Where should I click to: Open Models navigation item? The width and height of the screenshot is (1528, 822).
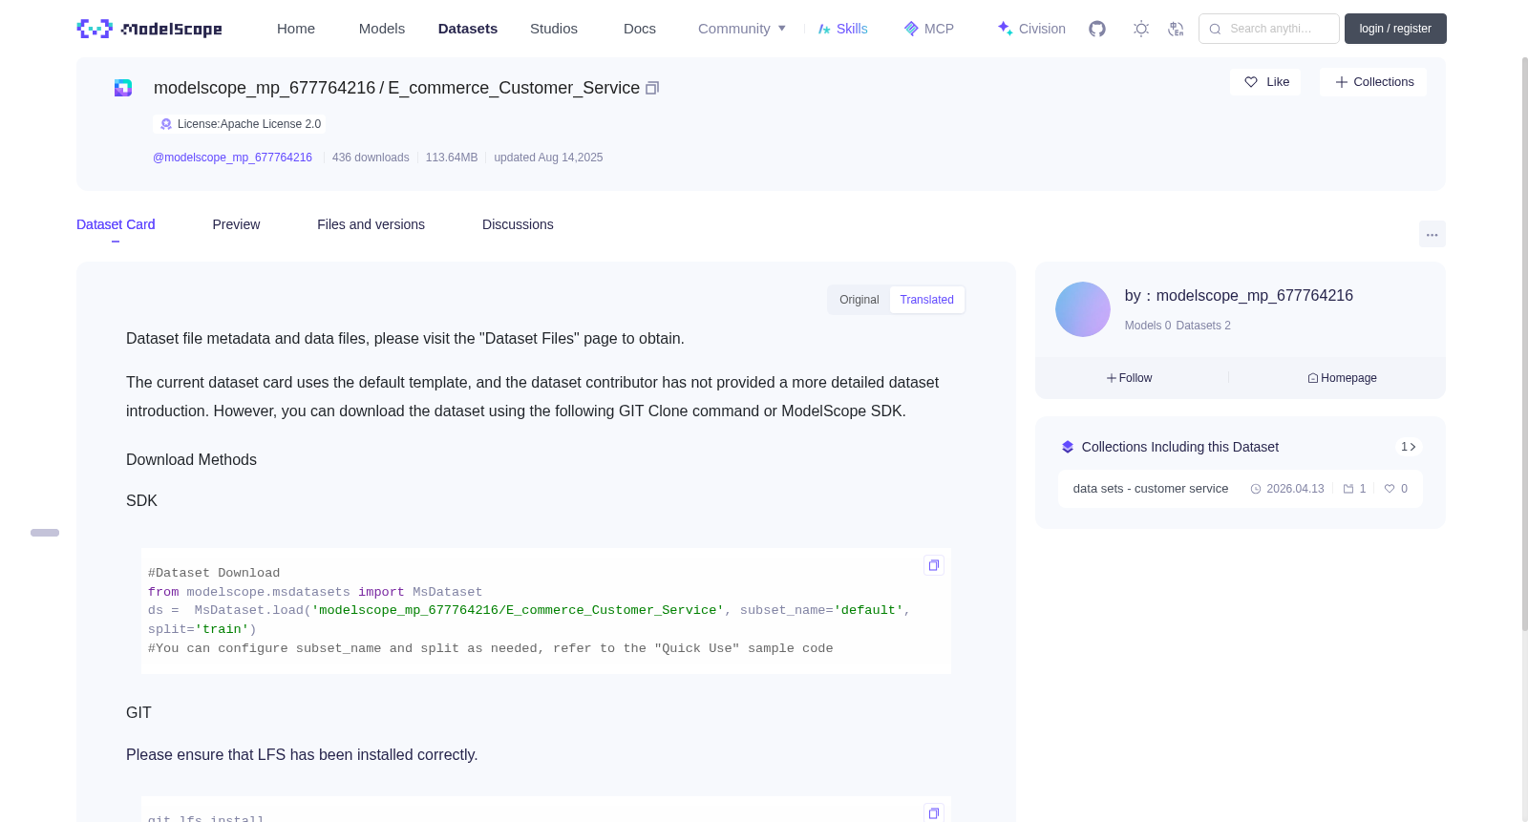[382, 29]
